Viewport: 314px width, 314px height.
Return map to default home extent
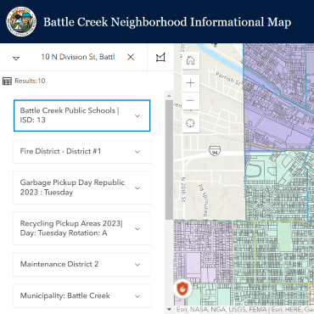pyautogui.click(x=191, y=60)
